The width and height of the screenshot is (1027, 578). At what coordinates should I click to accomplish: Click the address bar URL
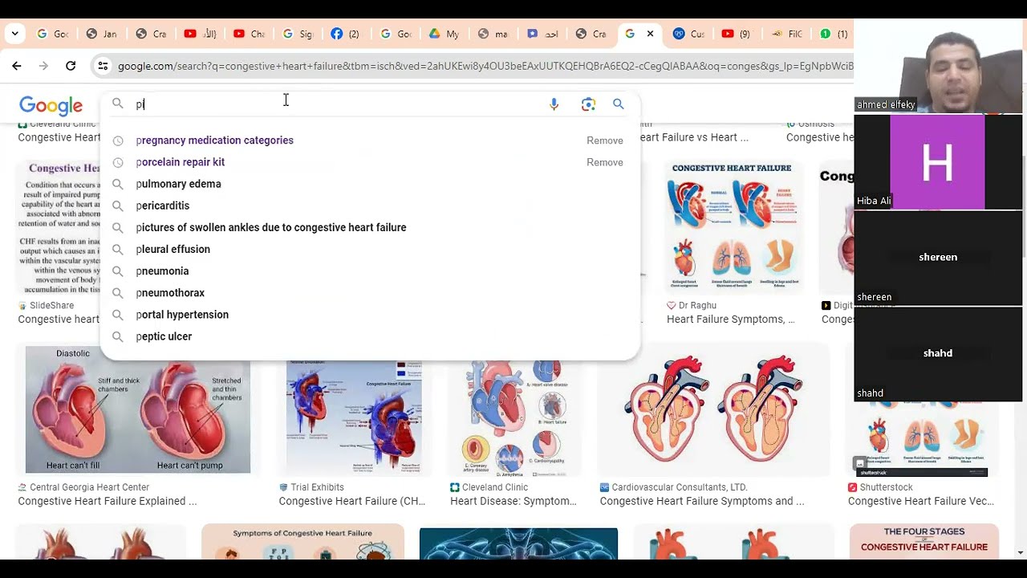coord(485,66)
